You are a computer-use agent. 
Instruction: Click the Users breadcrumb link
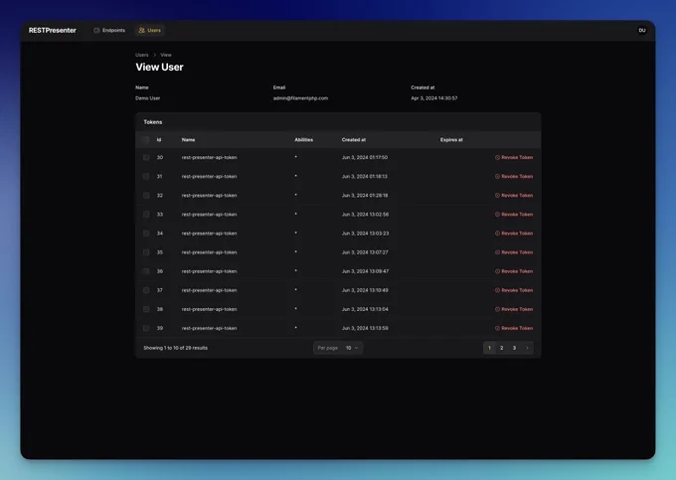point(142,55)
